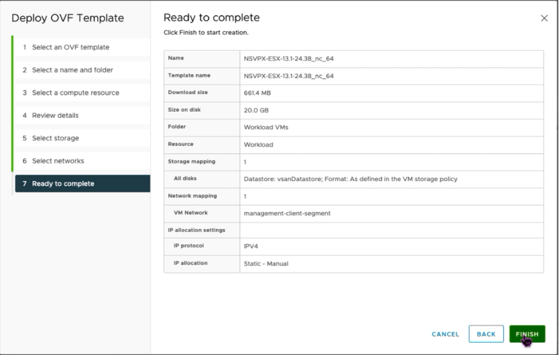This screenshot has height=355, width=559.
Task: Click the Name value NSVPX-ESX-13.1-24.38_nc_64
Action: coord(289,59)
